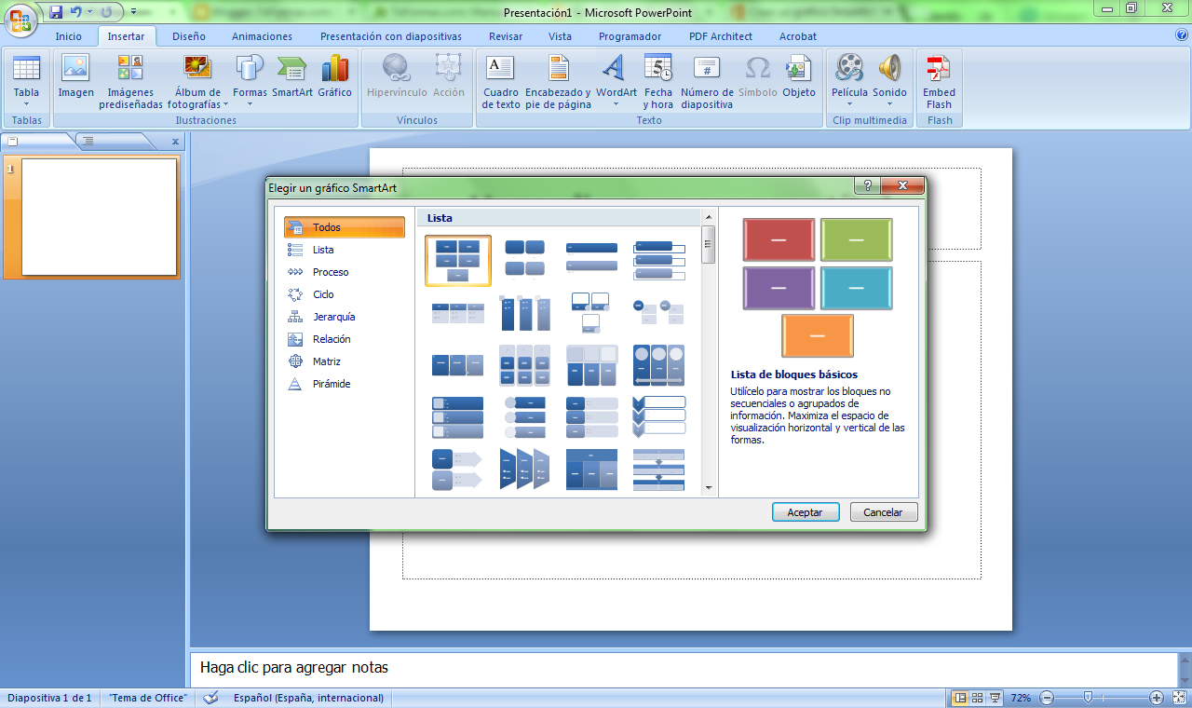Start slideshow view from status bar
This screenshot has width=1192, height=708.
996,698
